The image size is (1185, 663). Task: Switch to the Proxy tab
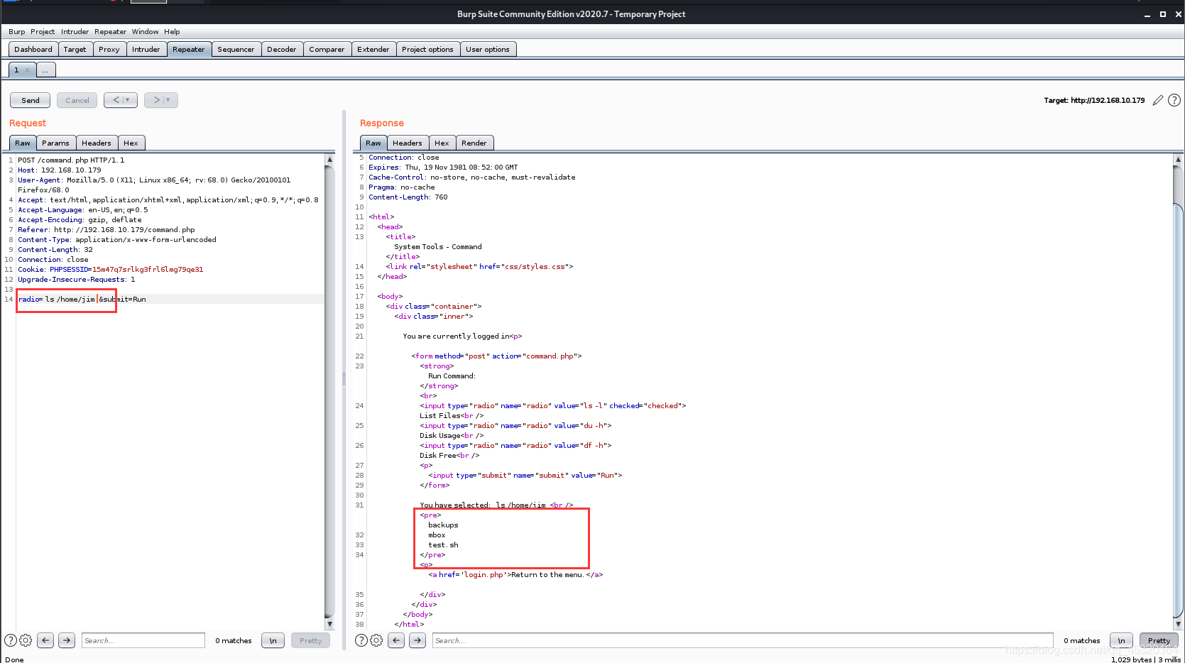click(x=109, y=49)
